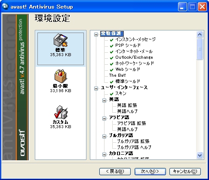The image size is (209, 180).
Task: Collapse the カタロニア語 language node
Action: pos(104,154)
